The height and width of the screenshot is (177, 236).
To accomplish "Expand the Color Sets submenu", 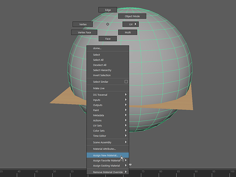I will click(x=108, y=131).
